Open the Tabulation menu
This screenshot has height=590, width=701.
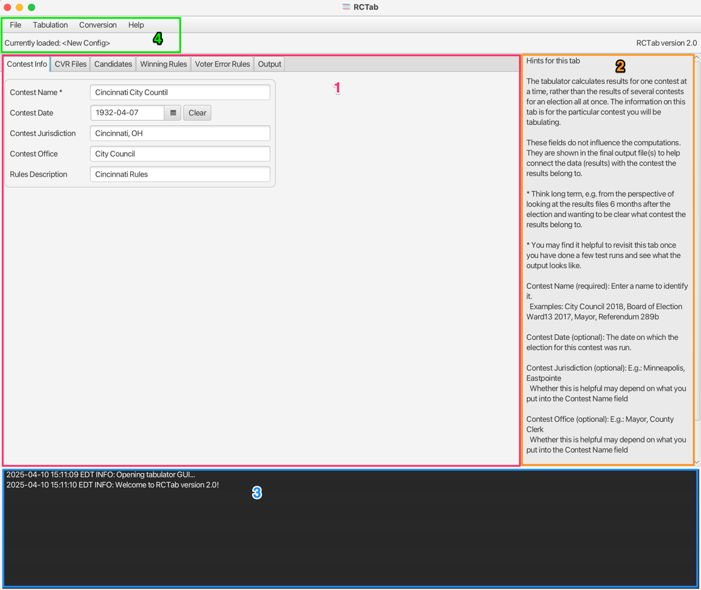[x=51, y=25]
